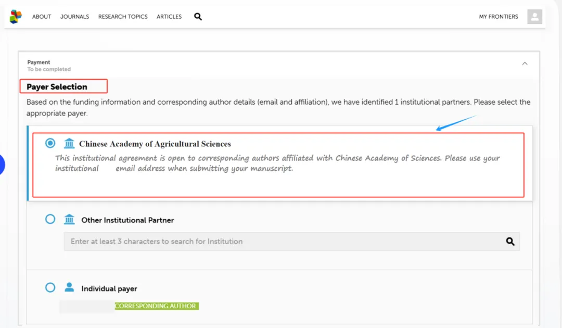
Task: Open My Frontiers link
Action: [498, 17]
